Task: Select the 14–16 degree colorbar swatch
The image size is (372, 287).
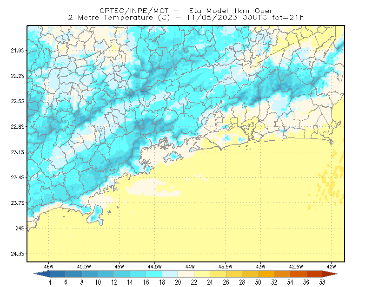Action: tap(138, 274)
